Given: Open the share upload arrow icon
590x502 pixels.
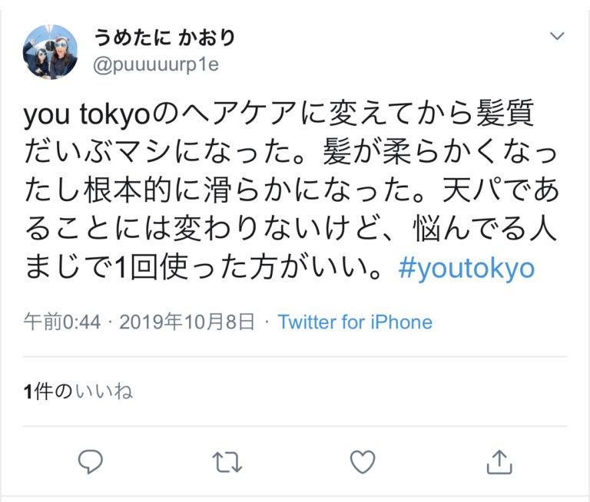Looking at the screenshot, I should (499, 461).
